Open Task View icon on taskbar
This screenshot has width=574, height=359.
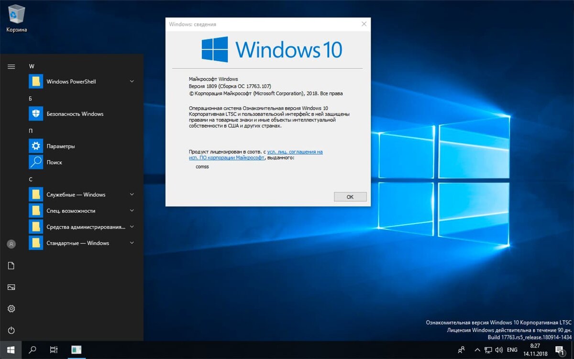pos(54,350)
